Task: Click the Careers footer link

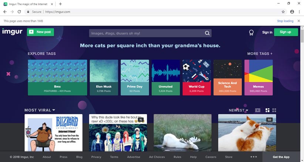Action: 211,157
